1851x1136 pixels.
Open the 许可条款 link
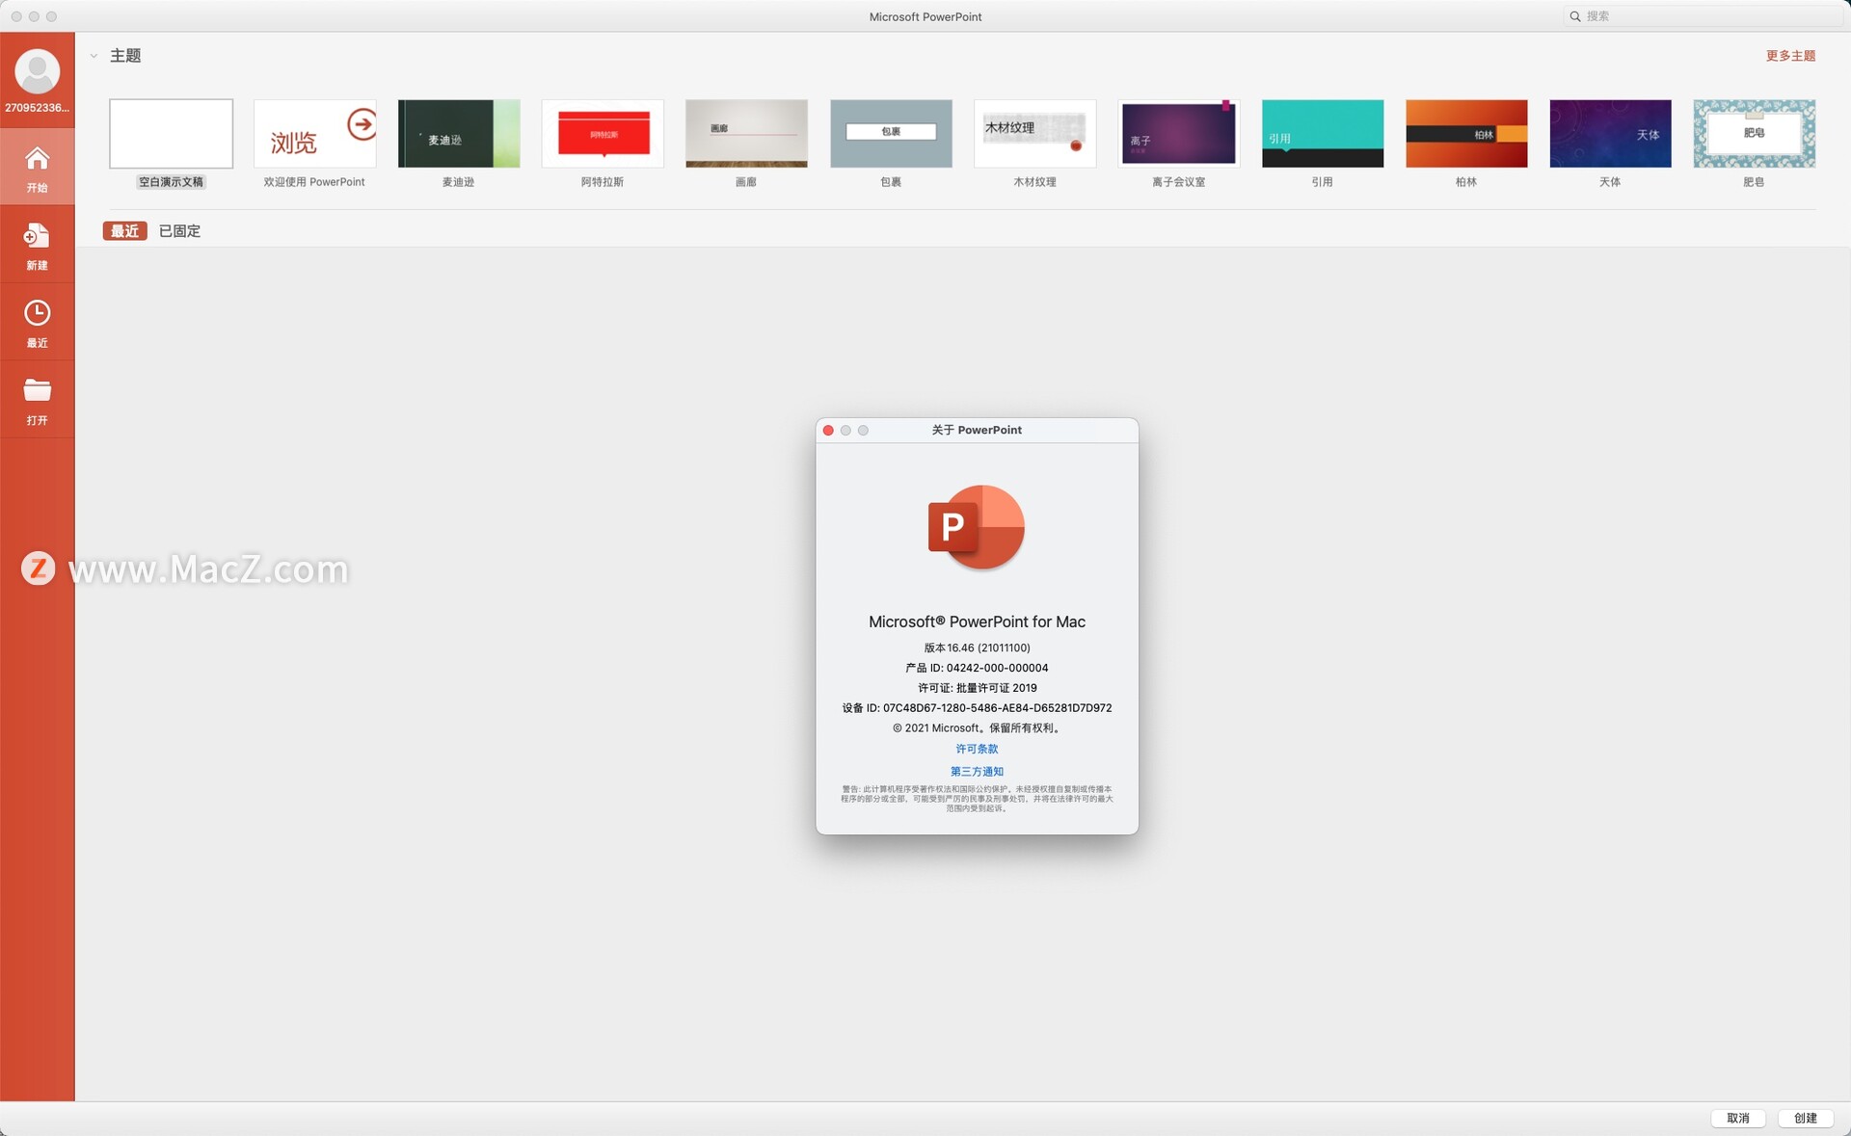977,749
